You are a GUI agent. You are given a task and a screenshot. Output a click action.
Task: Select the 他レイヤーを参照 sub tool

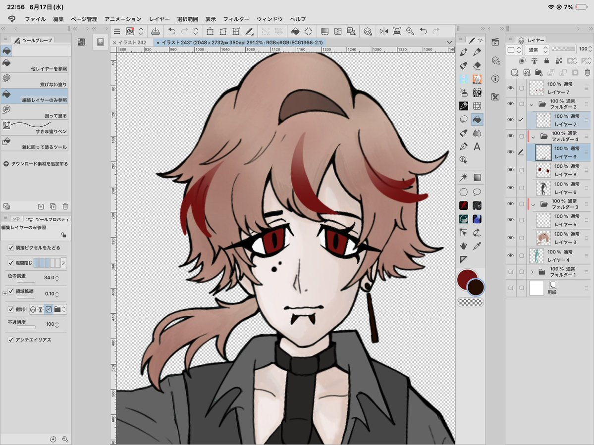coord(35,65)
